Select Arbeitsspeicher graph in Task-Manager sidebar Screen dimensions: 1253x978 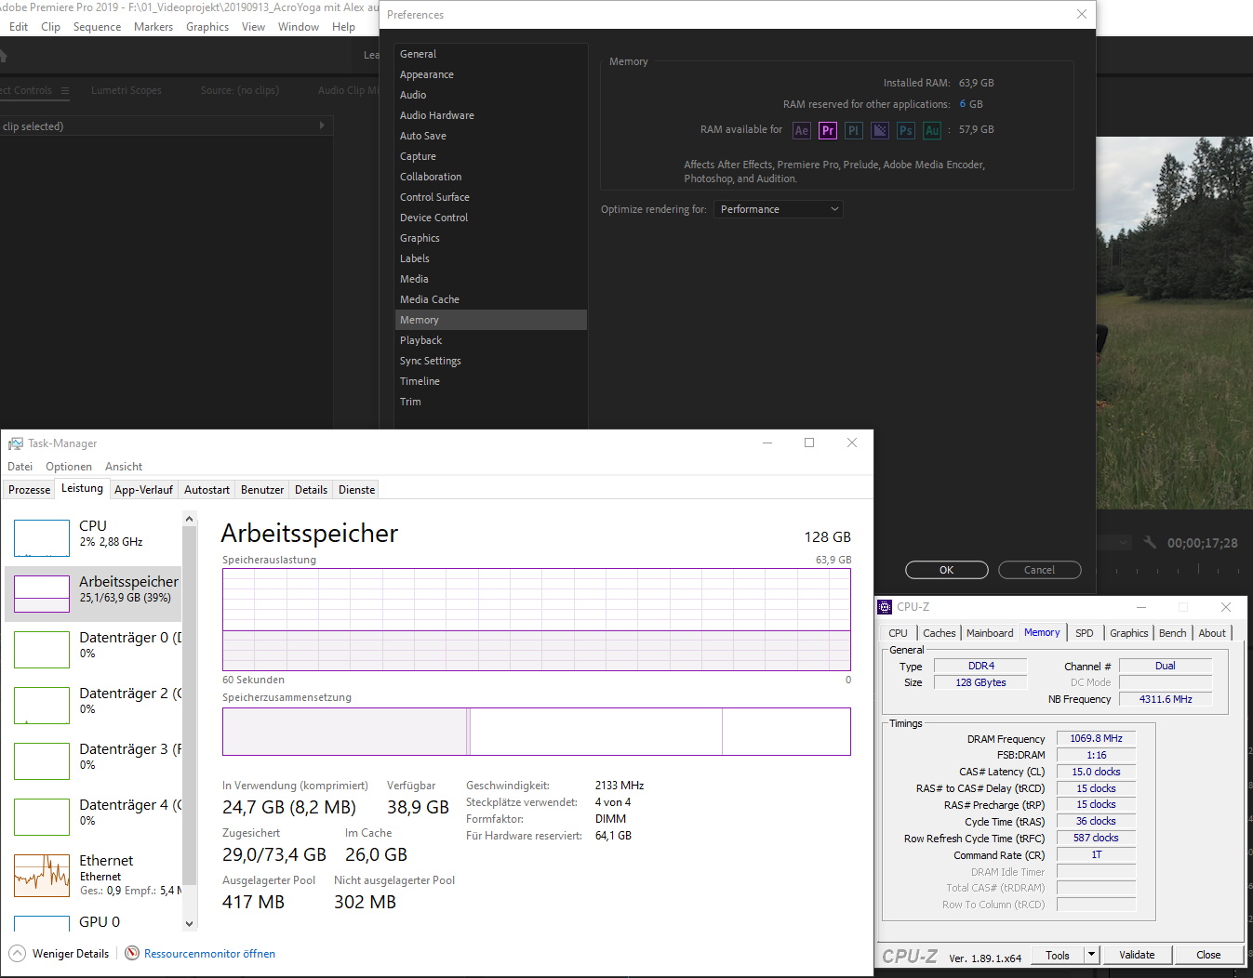pos(42,593)
